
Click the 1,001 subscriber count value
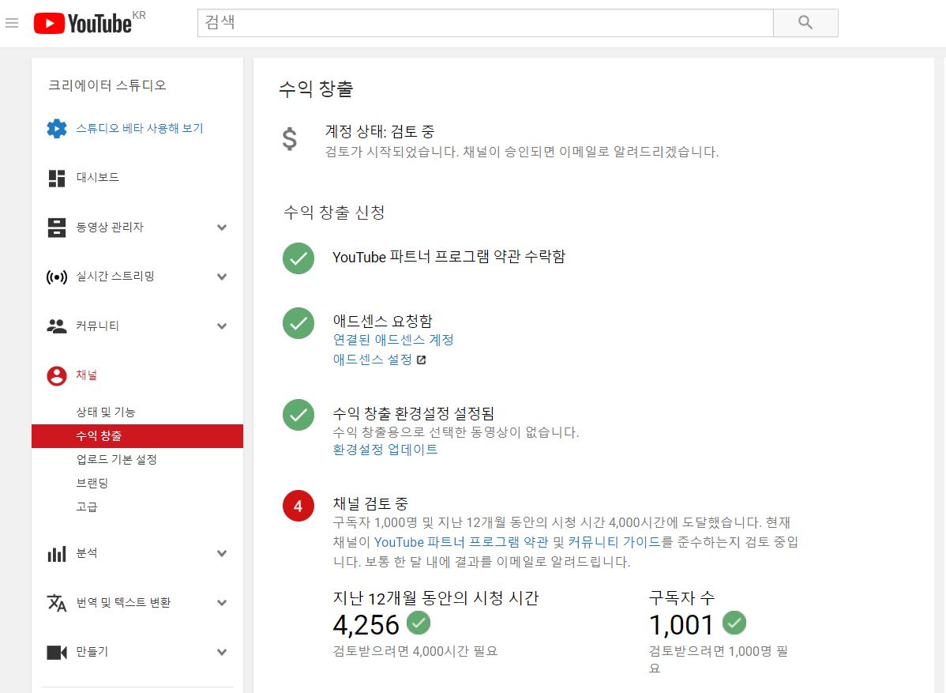point(681,625)
